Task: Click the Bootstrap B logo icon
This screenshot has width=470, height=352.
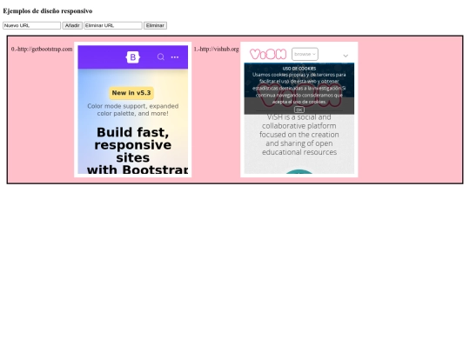Action: (x=133, y=57)
